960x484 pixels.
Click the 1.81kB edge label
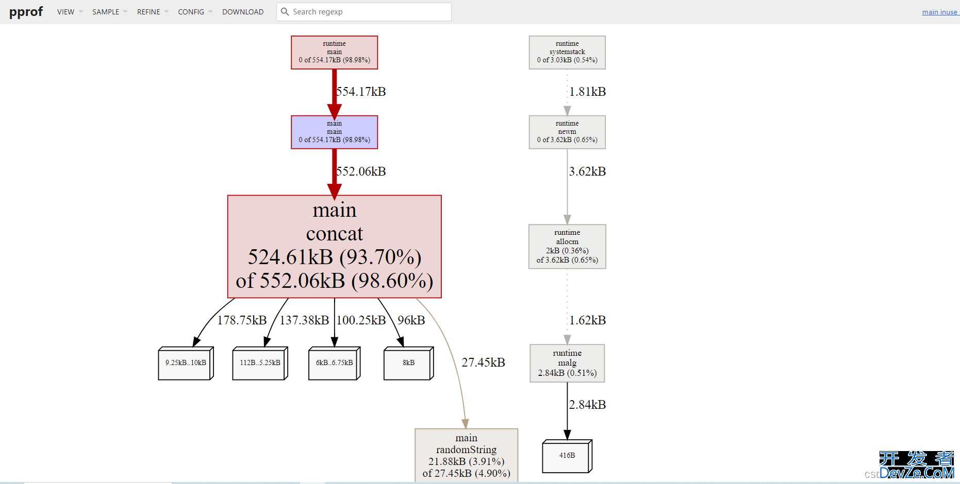[x=587, y=92]
